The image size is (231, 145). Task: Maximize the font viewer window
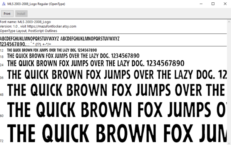pos(213,4)
